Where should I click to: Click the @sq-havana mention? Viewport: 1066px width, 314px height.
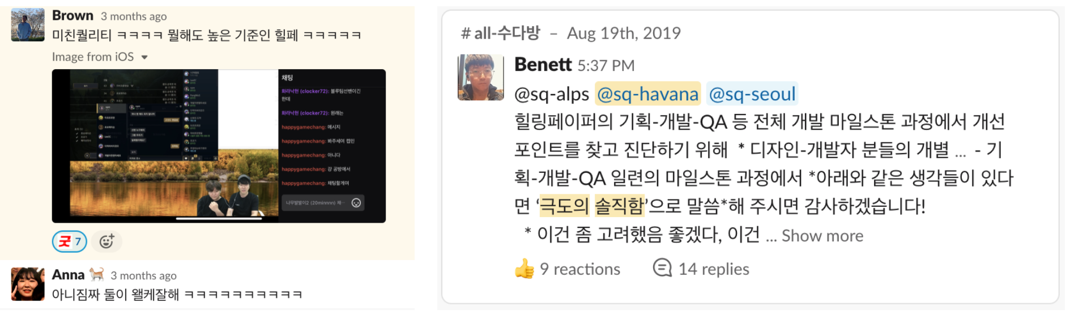click(x=647, y=94)
